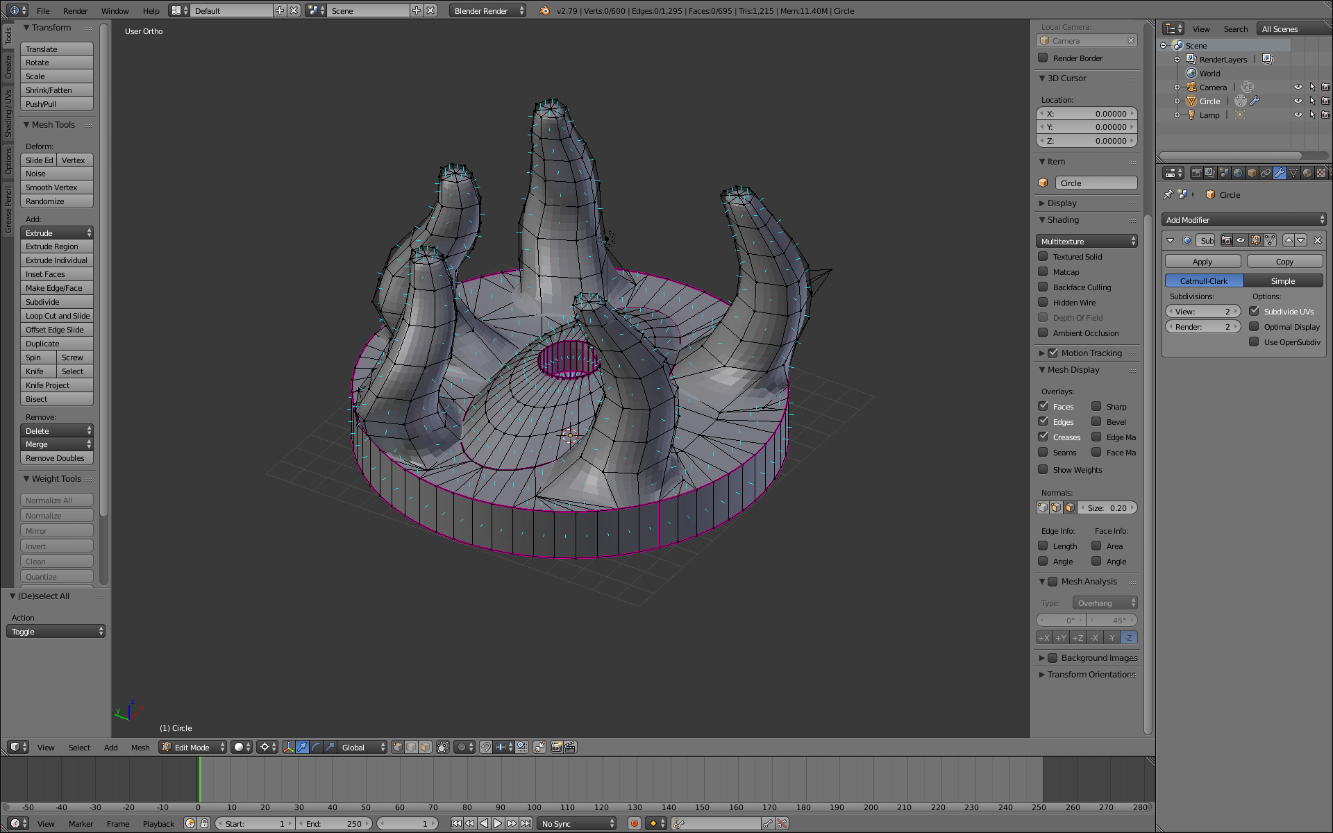This screenshot has width=1333, height=833.
Task: Open the Multitexture shading dropdown
Action: pos(1087,241)
